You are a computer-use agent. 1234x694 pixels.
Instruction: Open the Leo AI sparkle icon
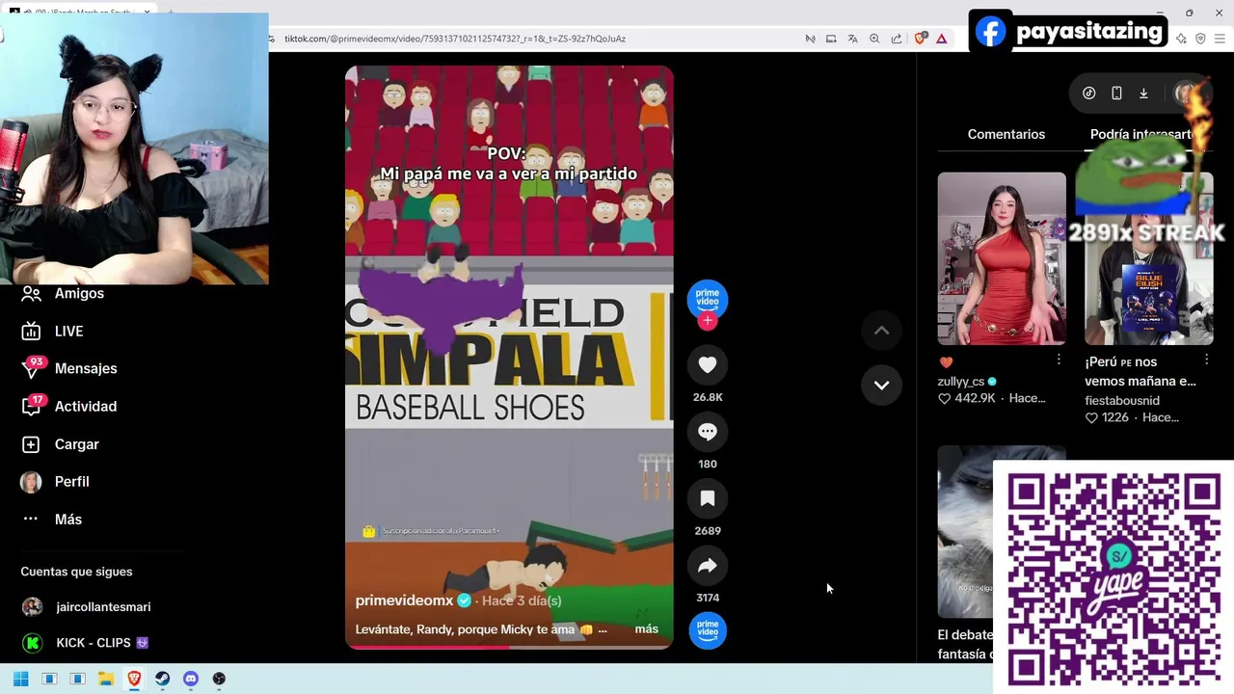point(1181,39)
